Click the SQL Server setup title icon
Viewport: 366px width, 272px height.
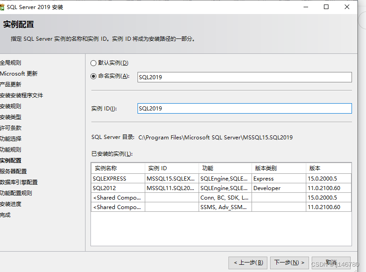click(x=2, y=7)
